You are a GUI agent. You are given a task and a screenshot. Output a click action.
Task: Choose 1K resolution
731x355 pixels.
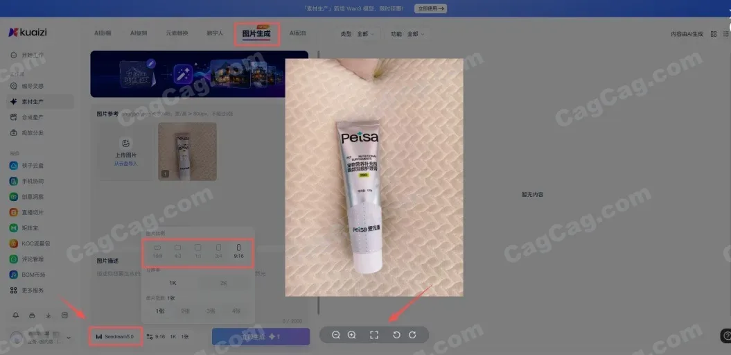click(173, 283)
